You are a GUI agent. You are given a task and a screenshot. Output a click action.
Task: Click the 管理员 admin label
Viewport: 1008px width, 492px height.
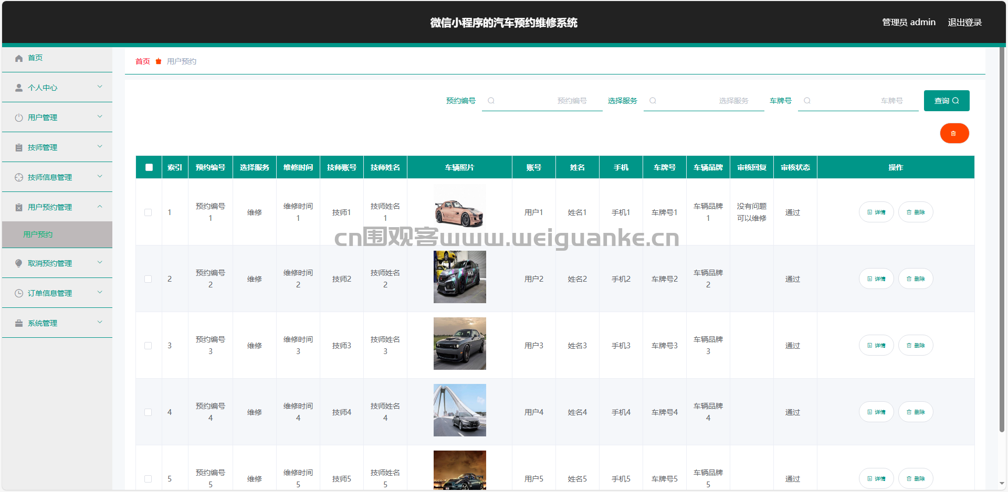[909, 23]
